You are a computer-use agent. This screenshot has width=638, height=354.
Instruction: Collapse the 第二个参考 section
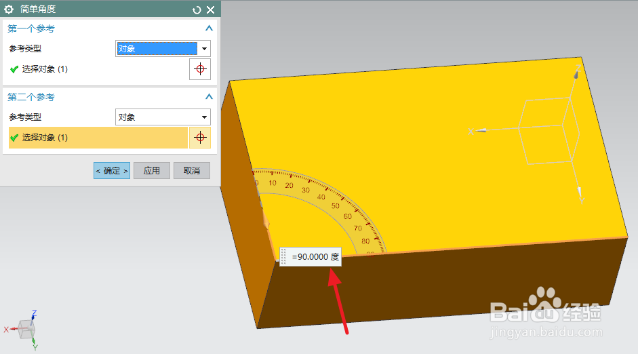209,96
